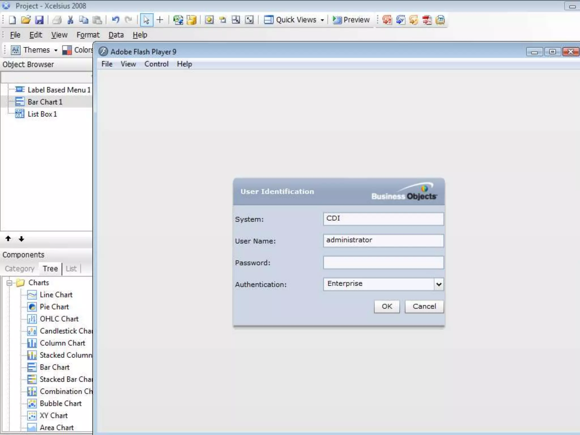This screenshot has height=435, width=580.
Task: Click the orange export icon in toolbar
Action: pyautogui.click(x=413, y=20)
